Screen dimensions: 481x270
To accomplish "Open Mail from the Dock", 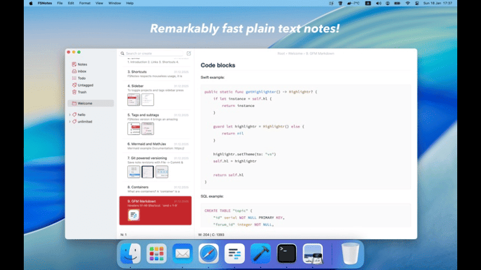I will point(182,253).
